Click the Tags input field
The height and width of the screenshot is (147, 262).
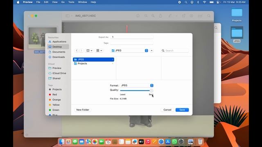click(x=132, y=43)
